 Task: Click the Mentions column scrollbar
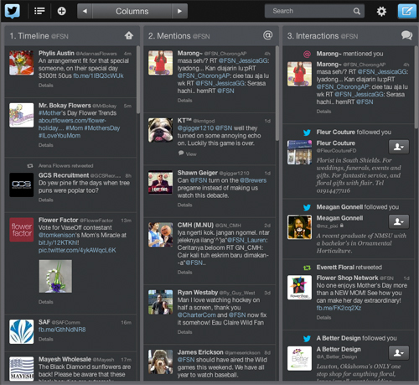tap(277, 93)
